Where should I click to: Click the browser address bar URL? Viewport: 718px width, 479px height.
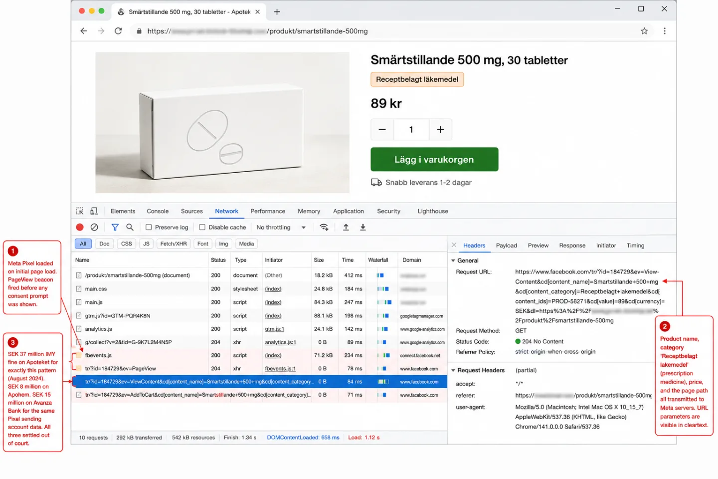[x=257, y=31]
